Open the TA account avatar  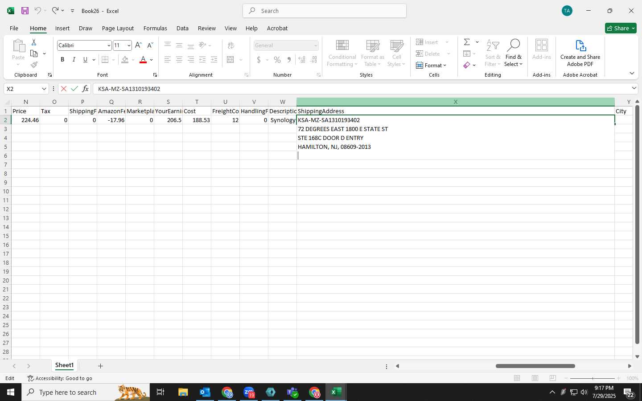pos(567,11)
